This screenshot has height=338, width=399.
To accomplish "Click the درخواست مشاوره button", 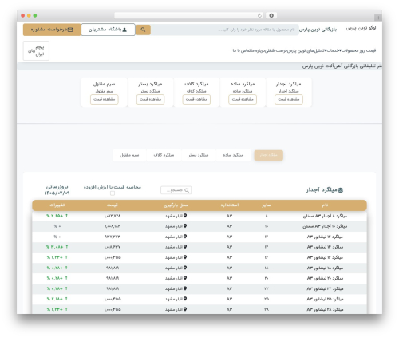I will (52, 30).
